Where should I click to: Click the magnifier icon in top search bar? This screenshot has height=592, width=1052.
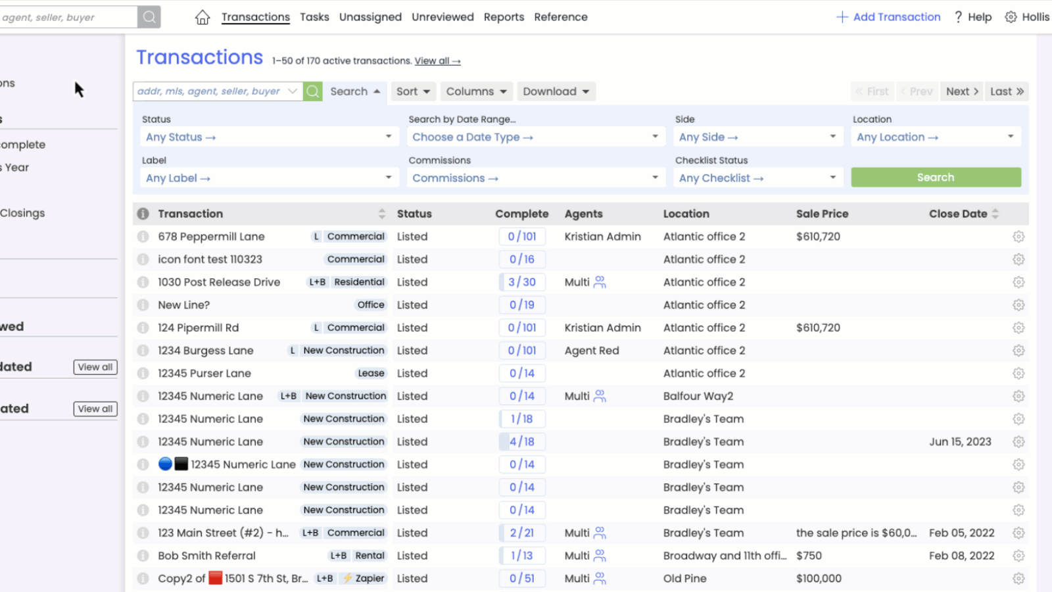(x=149, y=17)
